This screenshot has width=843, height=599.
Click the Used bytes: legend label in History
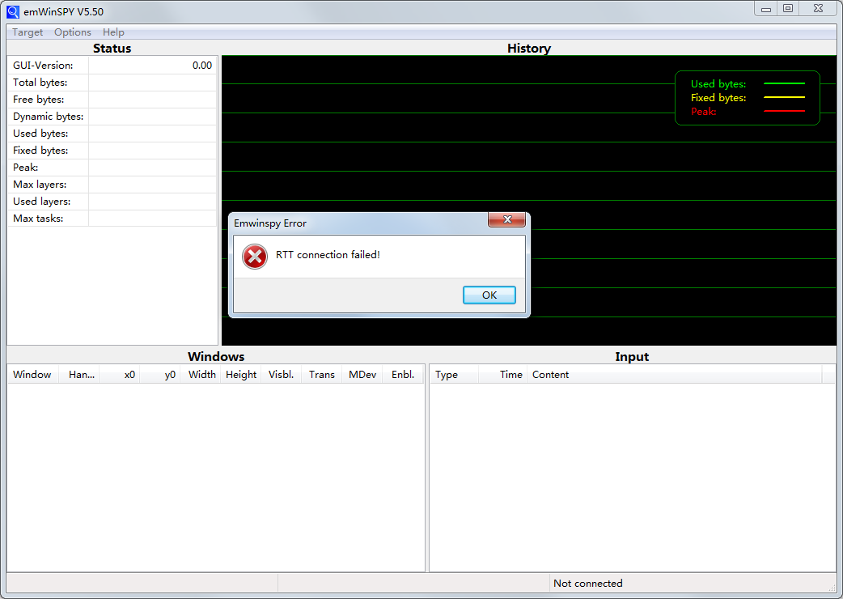(x=718, y=84)
